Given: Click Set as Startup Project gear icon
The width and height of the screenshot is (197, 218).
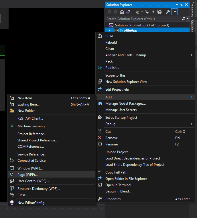Looking at the screenshot, I should (100, 118).
